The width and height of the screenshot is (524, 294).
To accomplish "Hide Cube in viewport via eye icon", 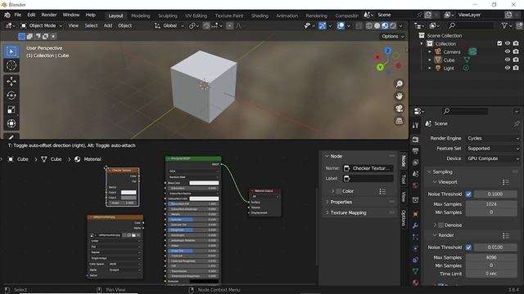I will (x=508, y=60).
